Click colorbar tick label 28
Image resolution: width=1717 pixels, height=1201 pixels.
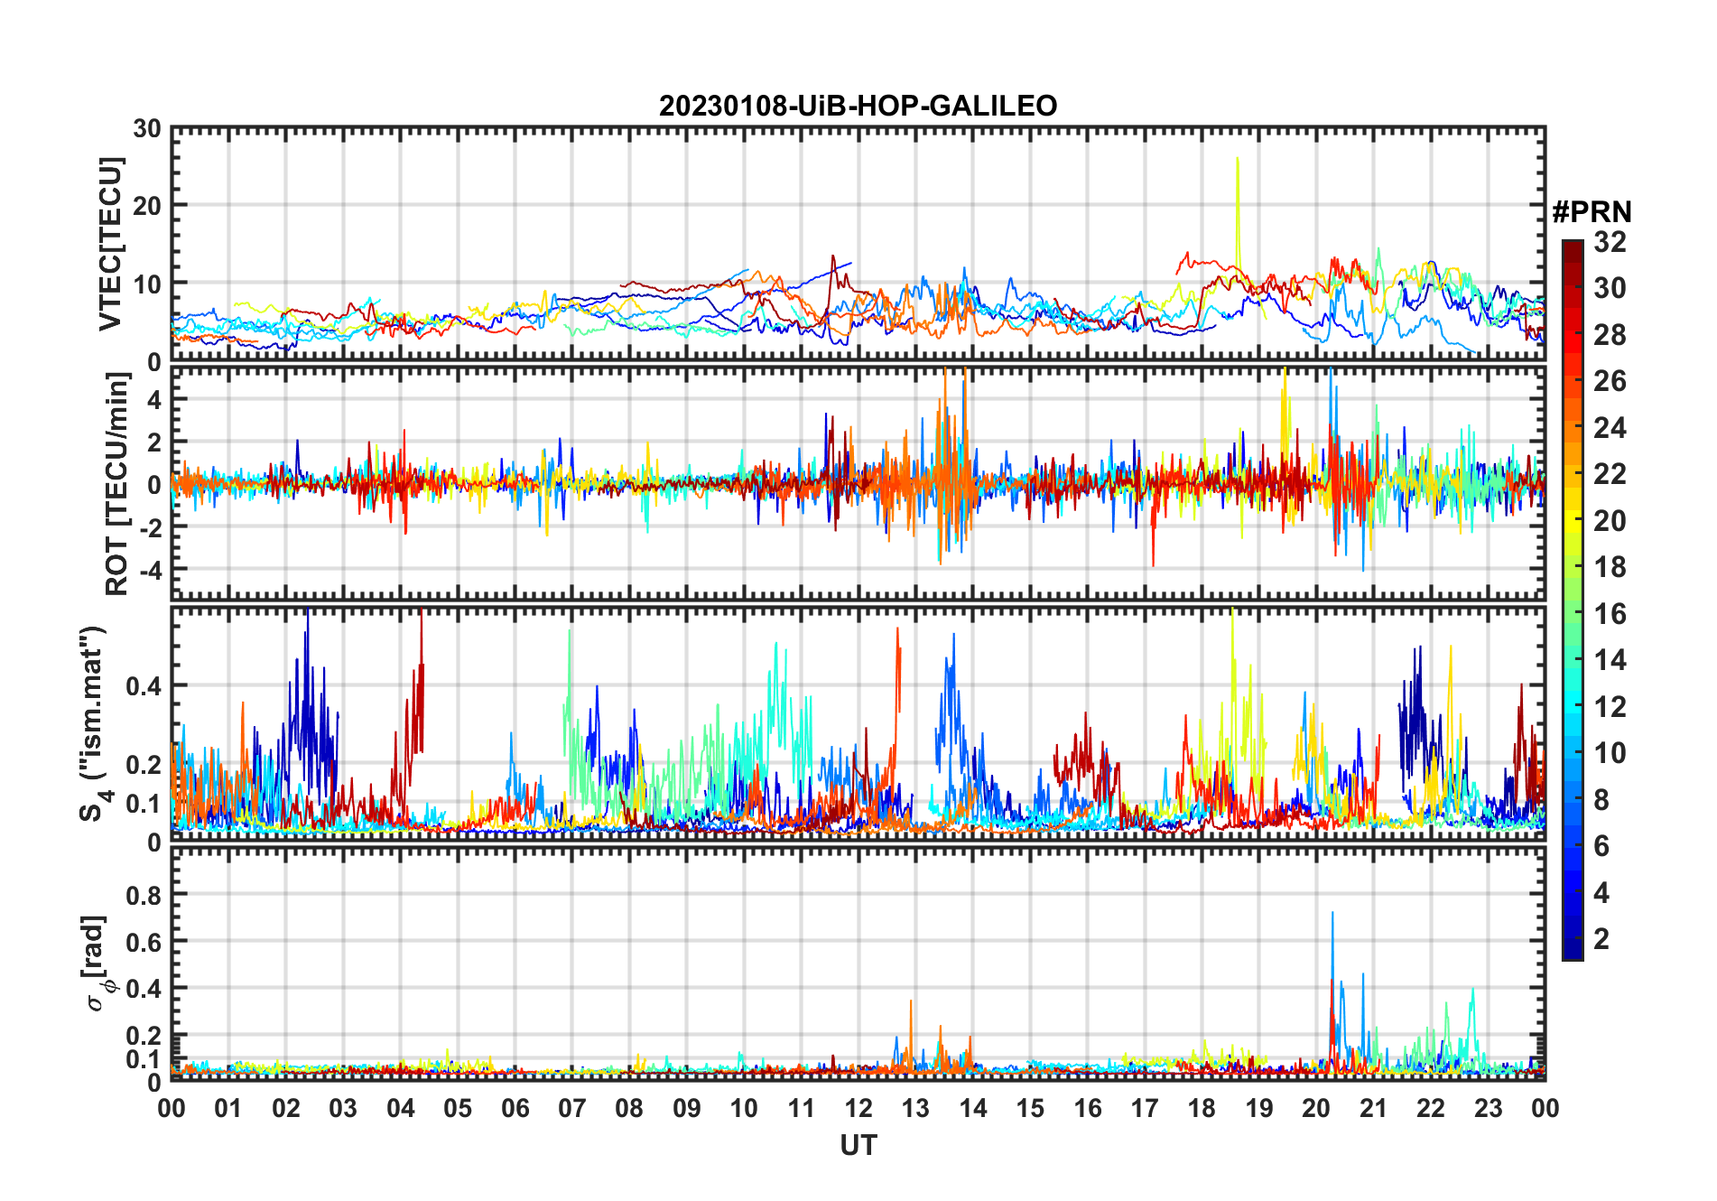(x=1610, y=335)
